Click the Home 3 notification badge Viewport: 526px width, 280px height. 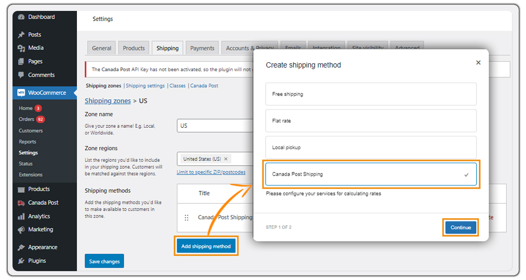38,108
